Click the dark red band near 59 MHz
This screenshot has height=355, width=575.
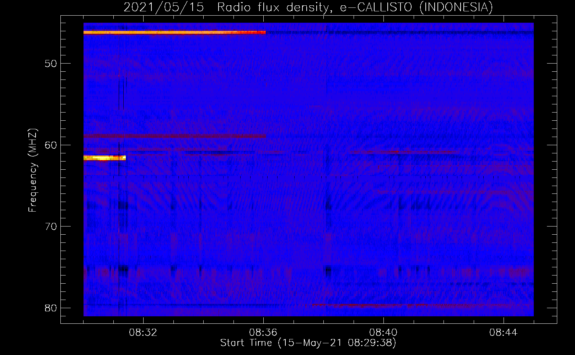click(x=174, y=136)
